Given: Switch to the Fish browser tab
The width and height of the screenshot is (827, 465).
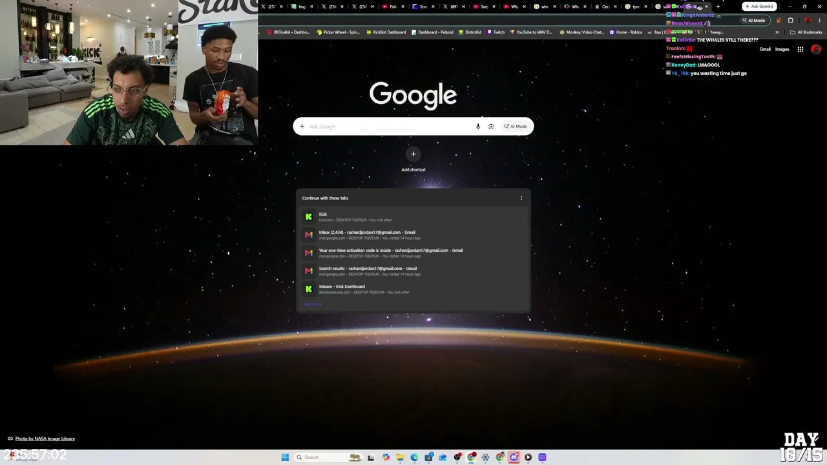Looking at the screenshot, I should coord(393,6).
